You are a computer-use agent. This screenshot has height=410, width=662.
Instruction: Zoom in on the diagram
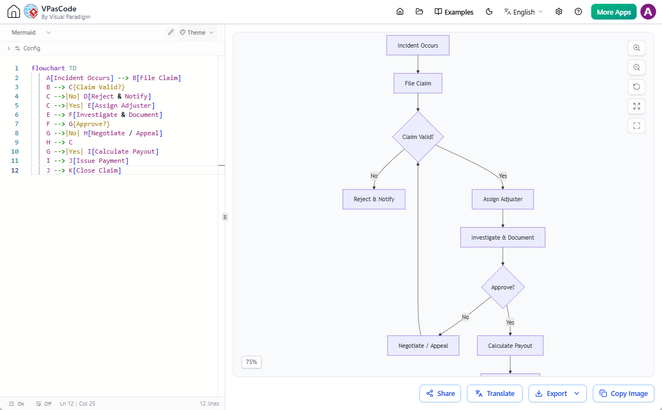click(x=637, y=48)
